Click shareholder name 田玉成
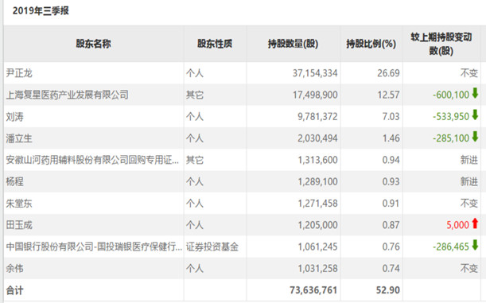The image size is (486, 303). pos(19,225)
